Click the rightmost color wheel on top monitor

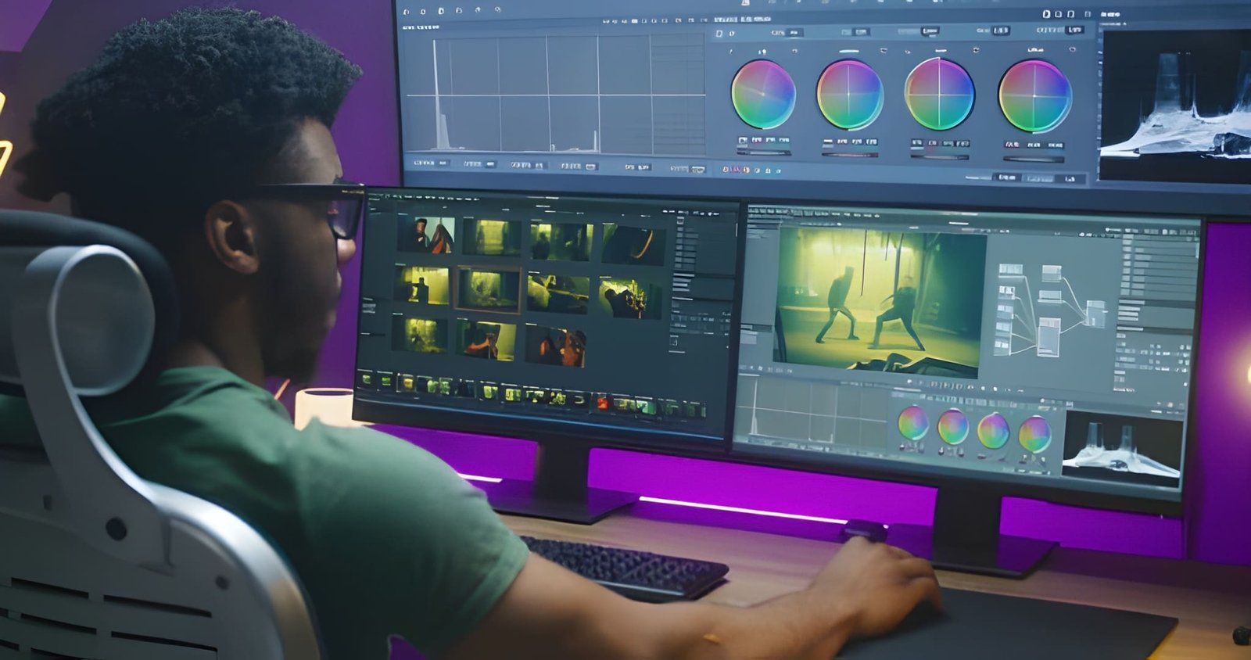(x=1034, y=96)
